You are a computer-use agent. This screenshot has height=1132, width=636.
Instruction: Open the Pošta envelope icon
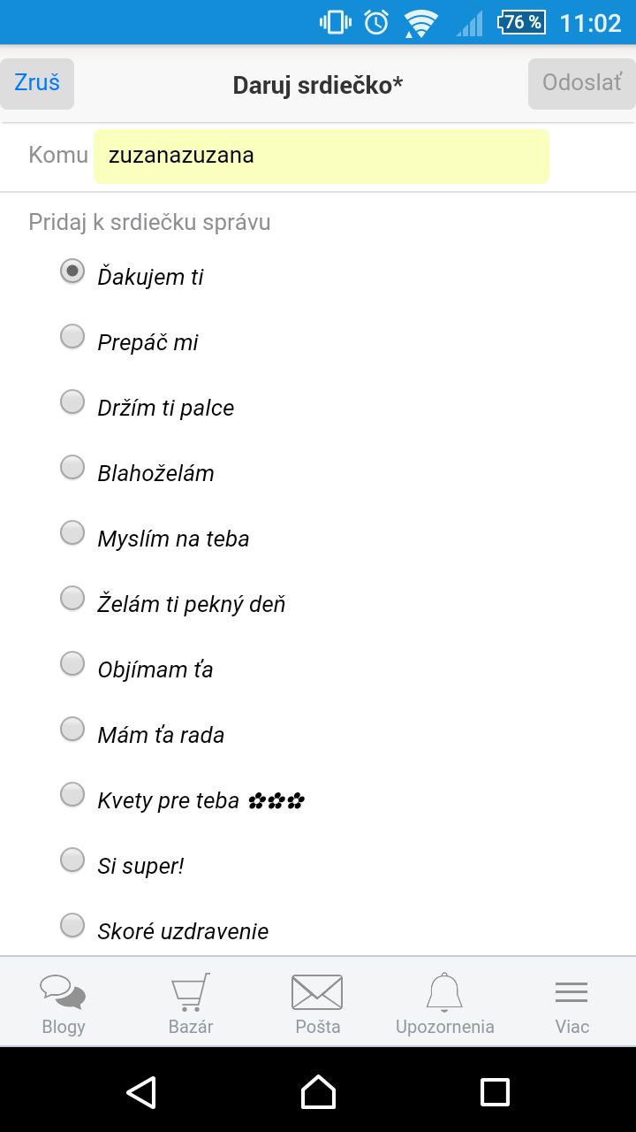point(317,992)
